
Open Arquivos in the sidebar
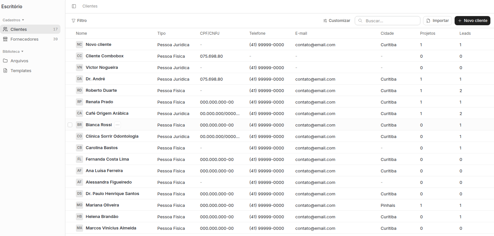(x=30, y=61)
